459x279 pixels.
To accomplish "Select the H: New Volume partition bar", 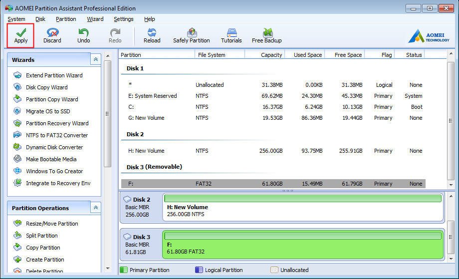I will [303, 208].
